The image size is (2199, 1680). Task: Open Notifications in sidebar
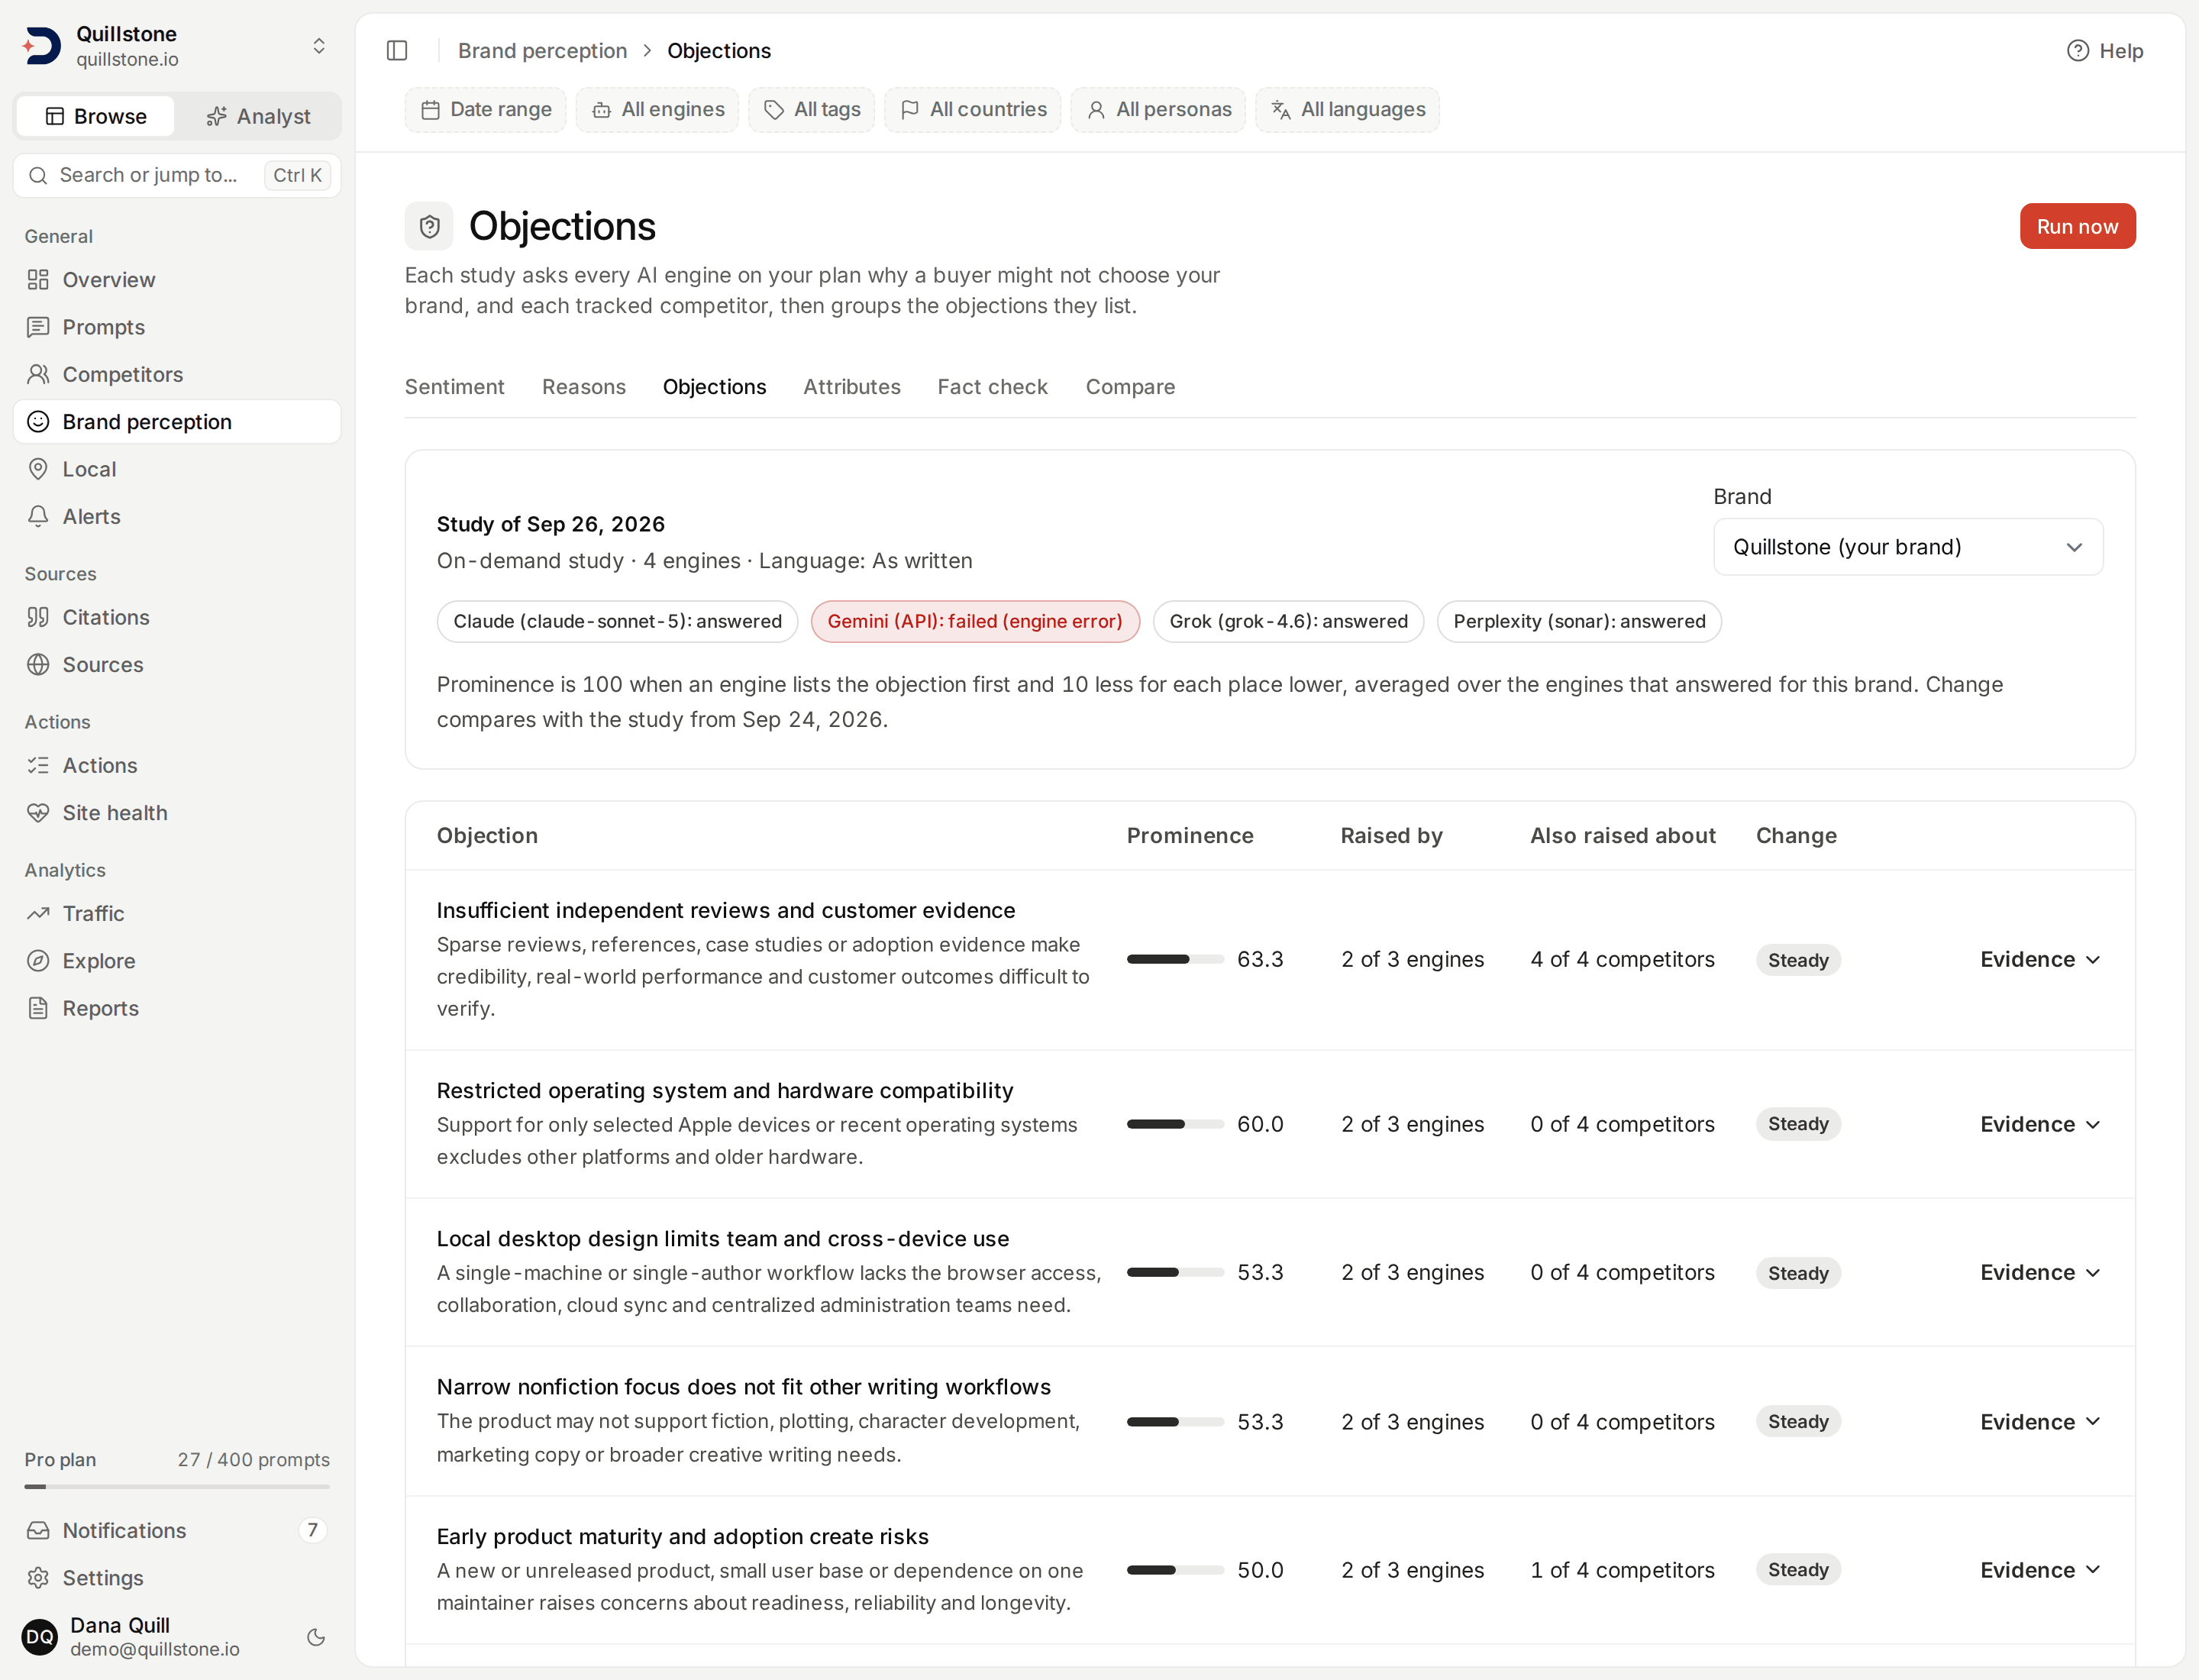pyautogui.click(x=177, y=1530)
